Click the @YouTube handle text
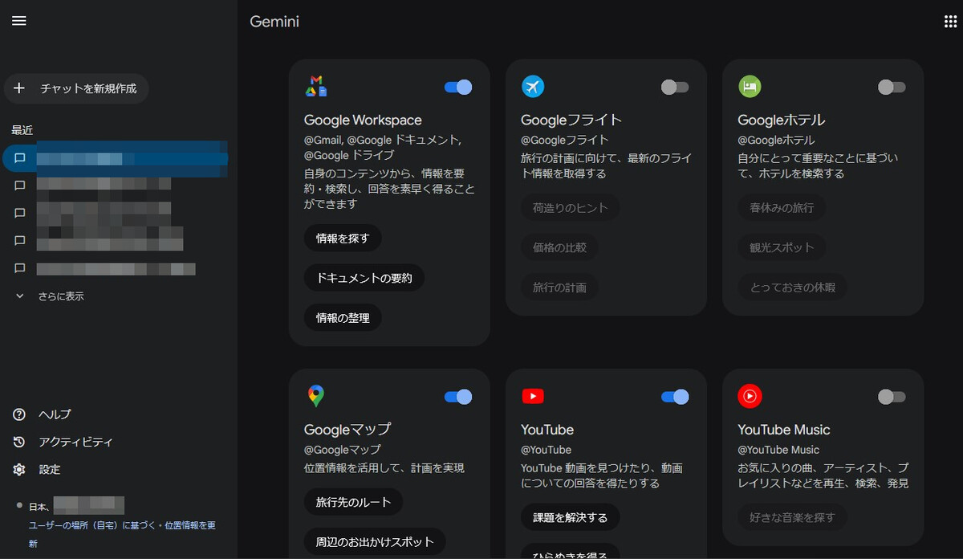 pyautogui.click(x=547, y=450)
